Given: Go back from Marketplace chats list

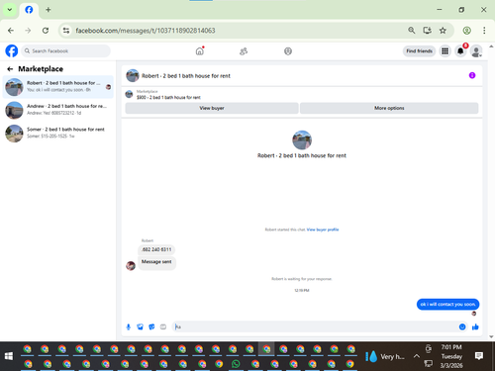Looking at the screenshot, I should 10,69.
